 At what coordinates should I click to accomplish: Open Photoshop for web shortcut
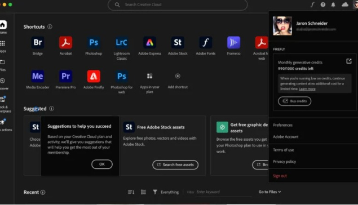coord(121,76)
